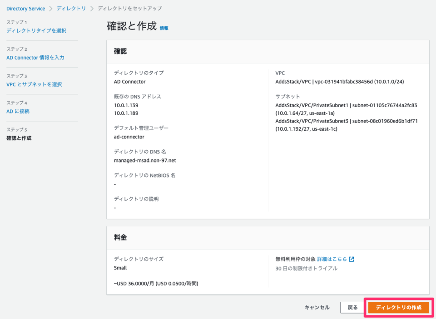Screen dimensions: 436x319
Task: Click 戻る to return to previous step
Action: coord(352,307)
